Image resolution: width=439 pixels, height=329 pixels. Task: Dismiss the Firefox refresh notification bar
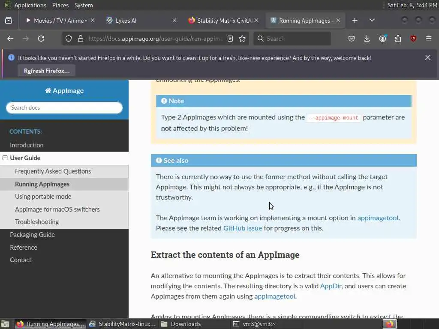click(428, 58)
